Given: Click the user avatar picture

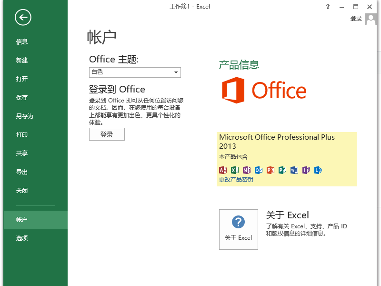Looking at the screenshot, I should click(371, 19).
